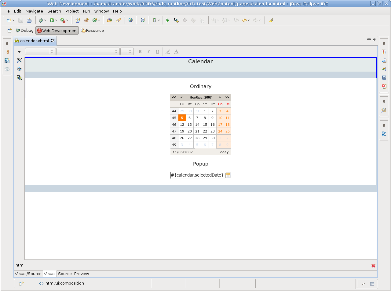This screenshot has width=391, height=291.
Task: Click the Print toolbar icon
Action: point(29,20)
